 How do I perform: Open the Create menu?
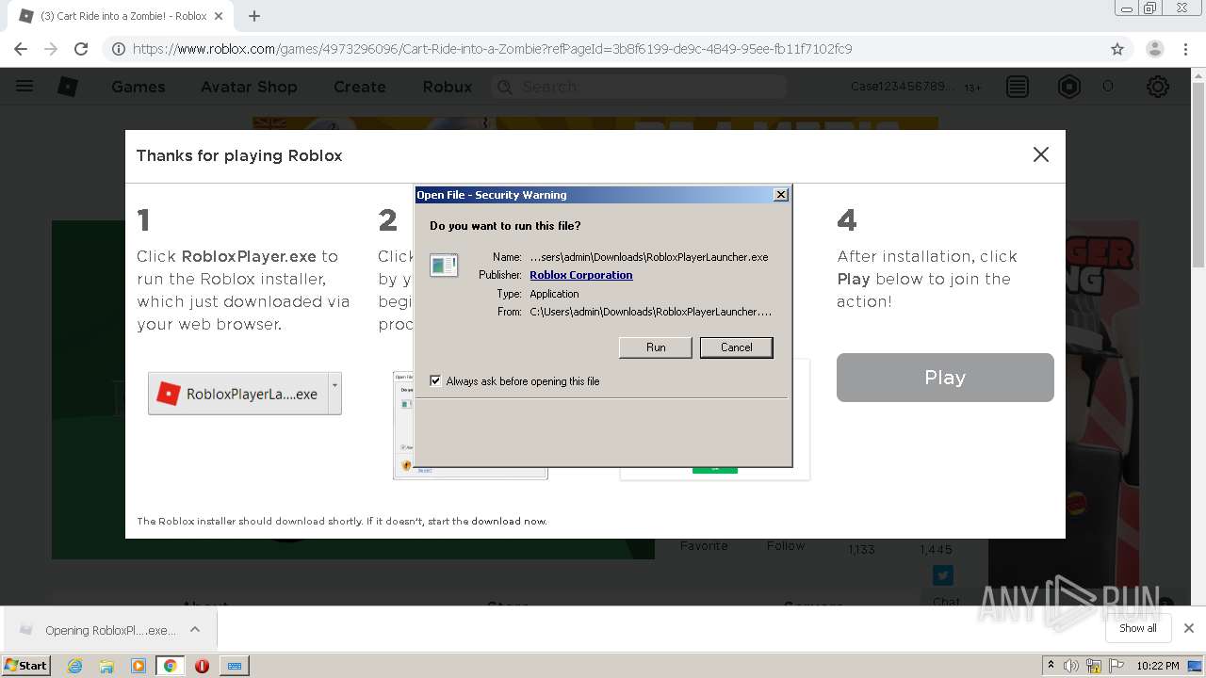360,87
